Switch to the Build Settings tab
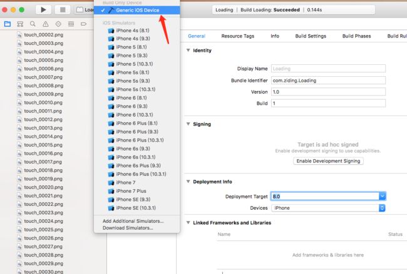The image size is (407, 274). click(311, 36)
